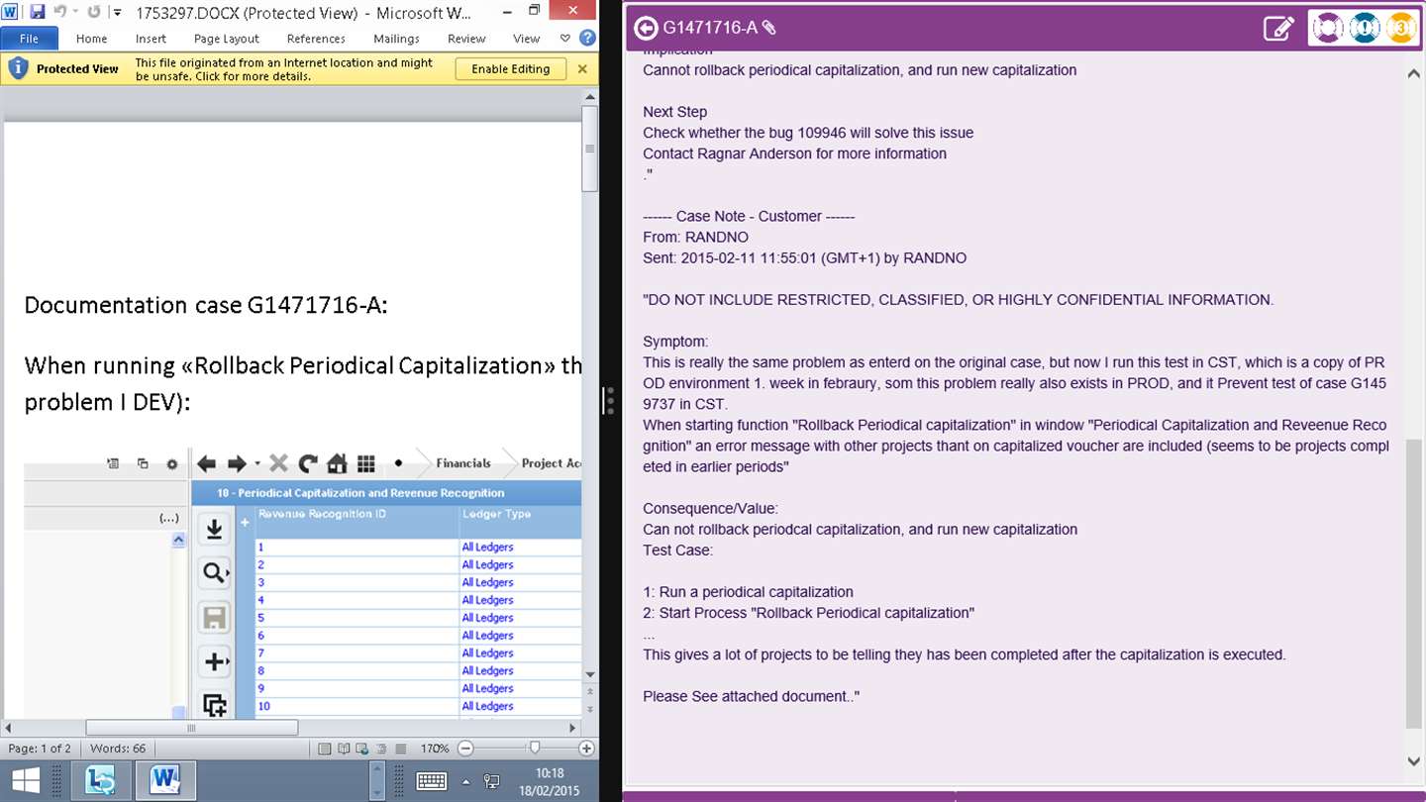Open the References ribbon tab

pos(316,39)
